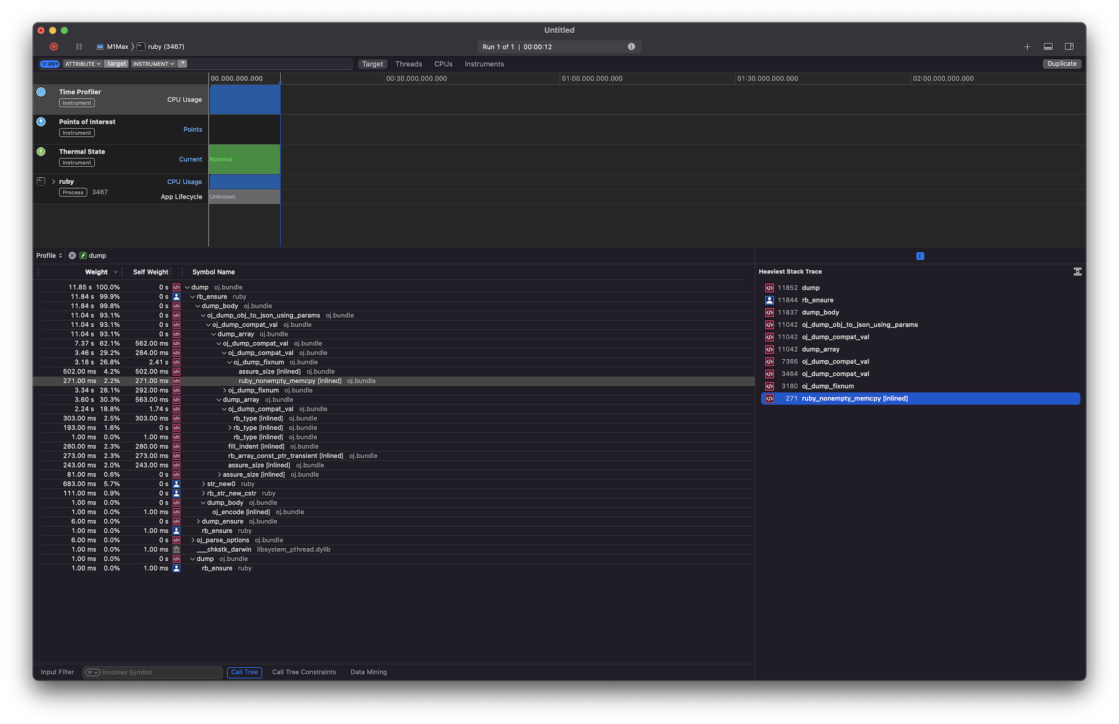Click the green Nominal thermal state bar
The height and width of the screenshot is (724, 1119).
coord(245,159)
